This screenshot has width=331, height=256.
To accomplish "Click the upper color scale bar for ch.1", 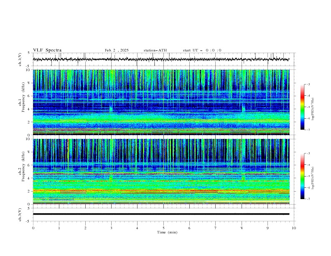I will tap(302, 107).
